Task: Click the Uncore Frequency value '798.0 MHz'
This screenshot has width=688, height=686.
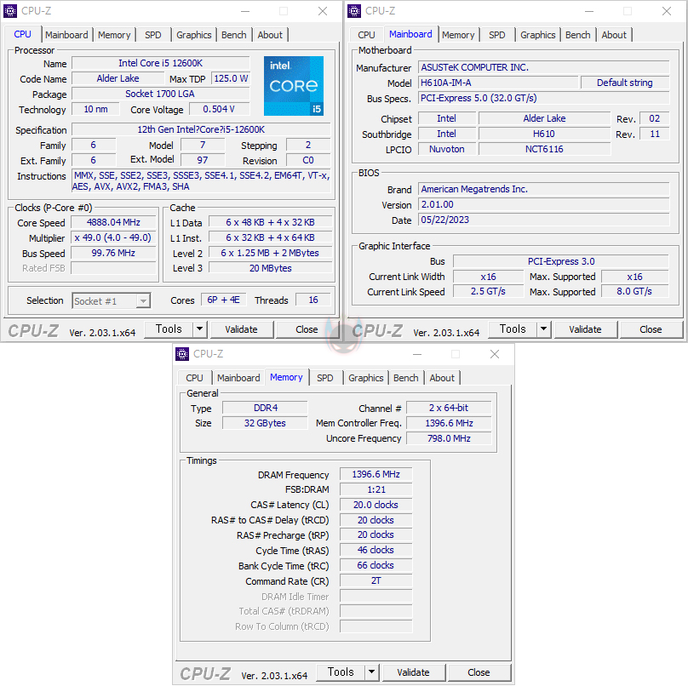Action: coord(449,438)
